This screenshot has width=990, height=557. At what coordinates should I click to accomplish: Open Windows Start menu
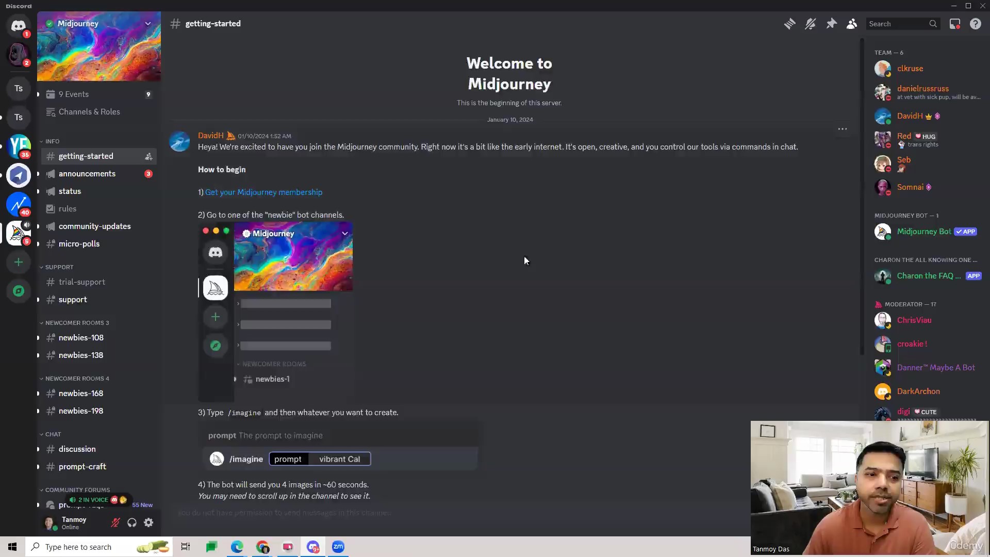(12, 547)
